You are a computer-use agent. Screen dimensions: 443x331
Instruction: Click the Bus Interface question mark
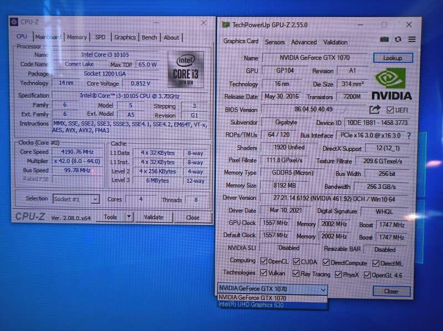(x=409, y=136)
